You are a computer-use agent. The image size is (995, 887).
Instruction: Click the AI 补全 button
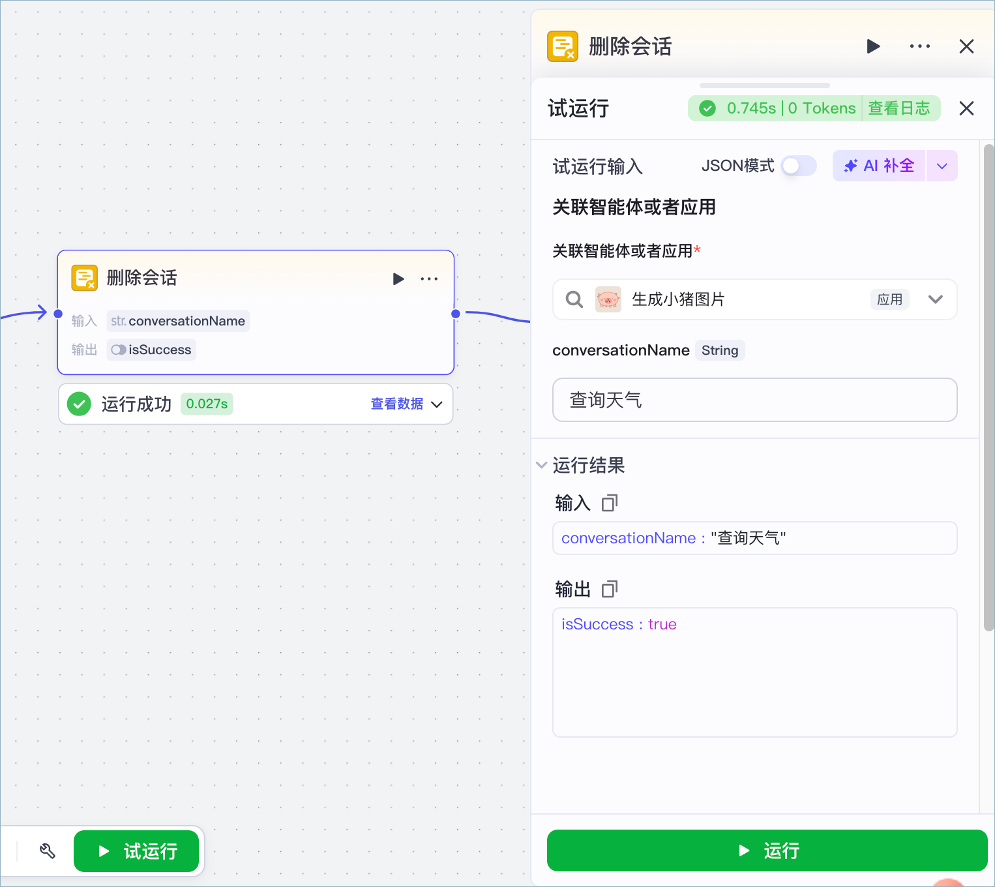[x=878, y=166]
